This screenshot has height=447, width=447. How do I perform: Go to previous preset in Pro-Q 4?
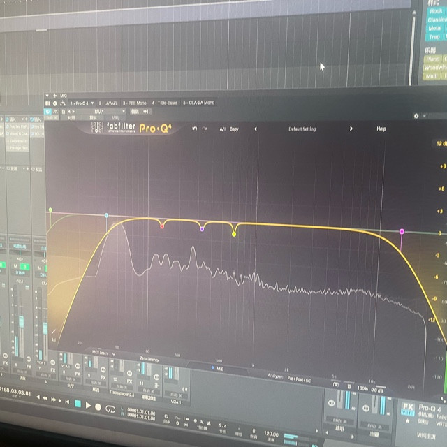[256, 129]
